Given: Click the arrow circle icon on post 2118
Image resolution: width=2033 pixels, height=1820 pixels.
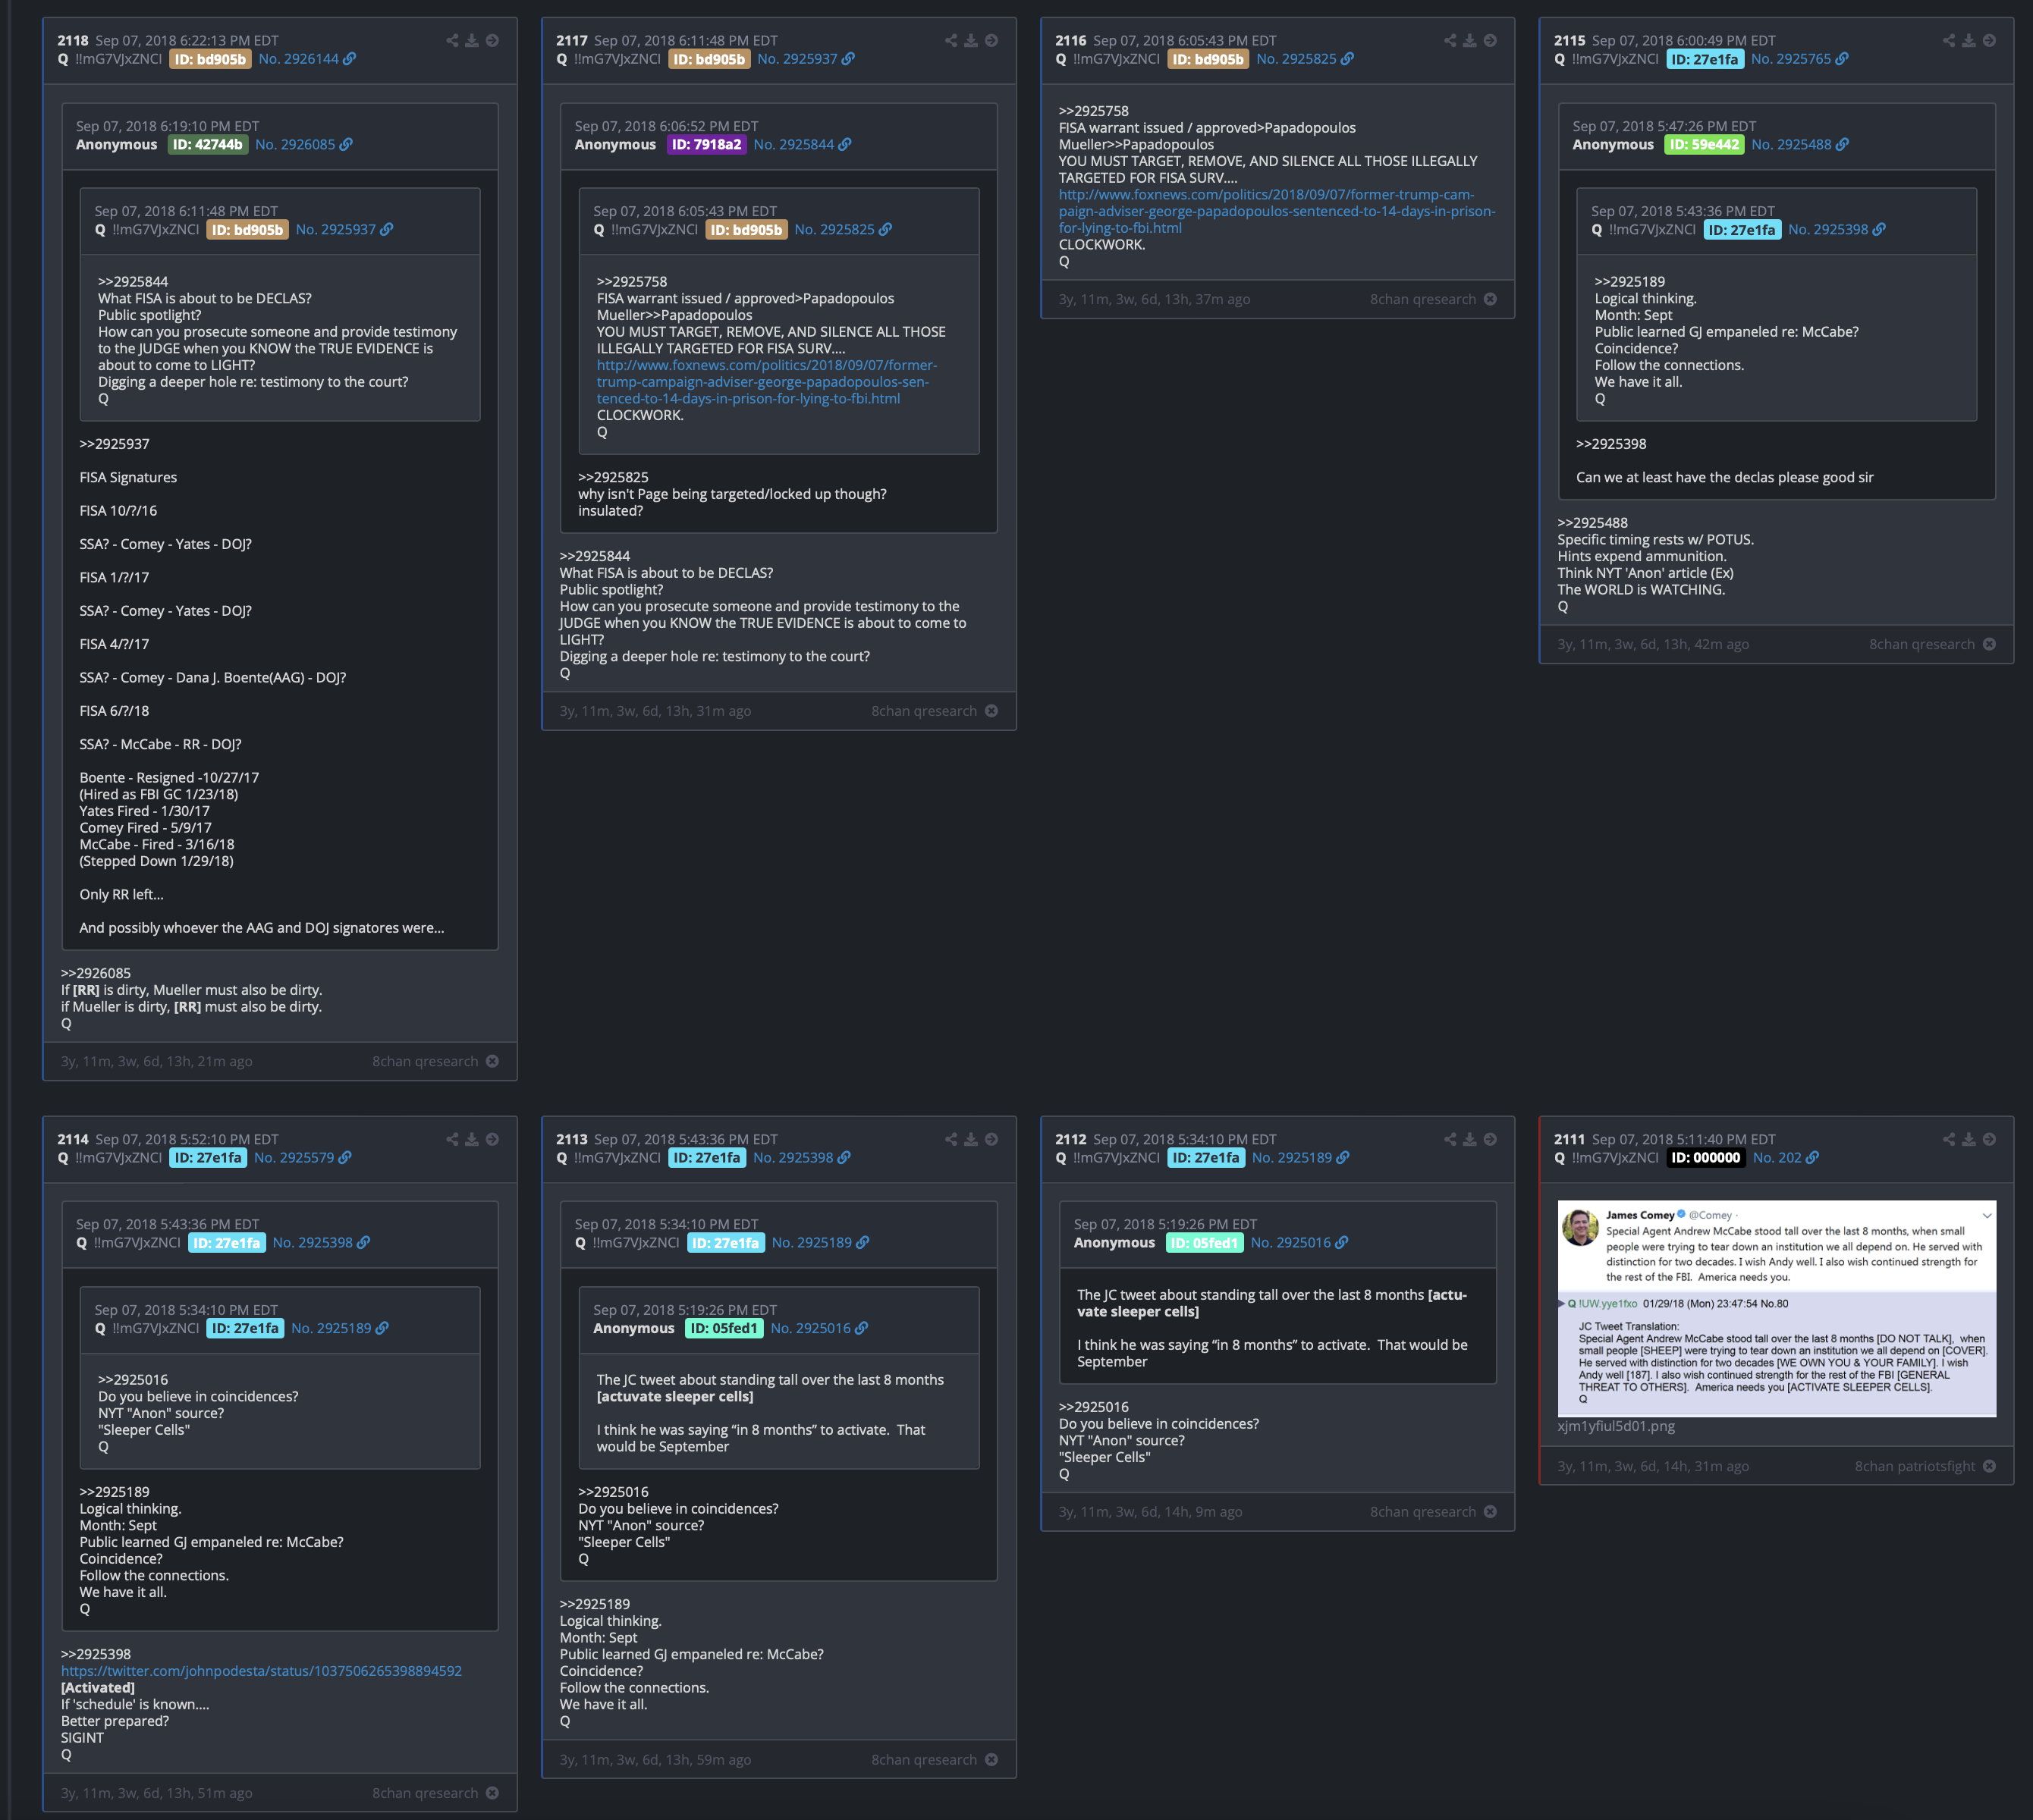Looking at the screenshot, I should pos(492,40).
